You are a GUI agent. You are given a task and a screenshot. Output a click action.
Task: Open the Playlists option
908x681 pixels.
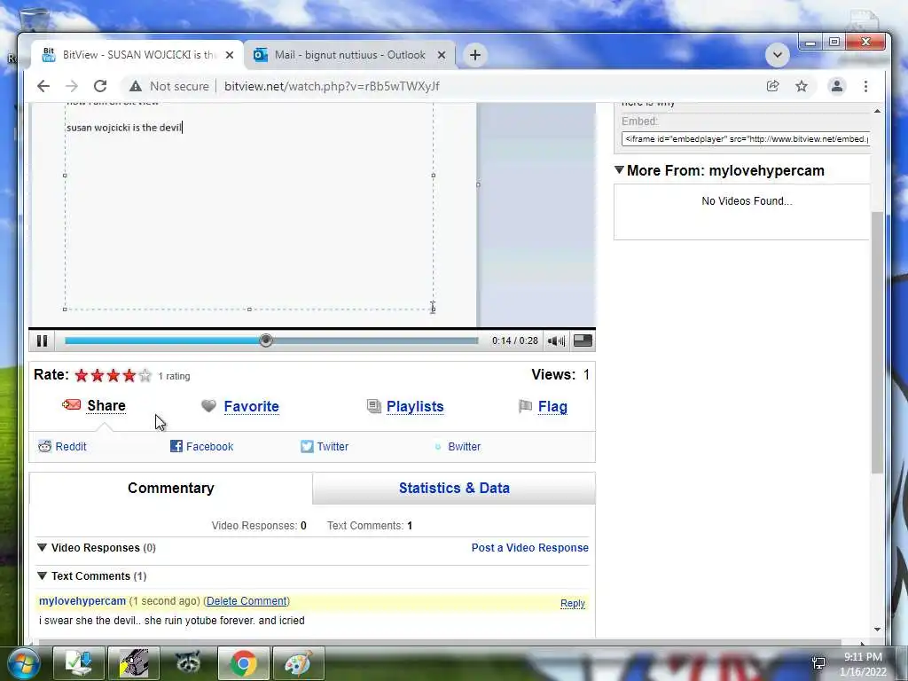tap(415, 406)
